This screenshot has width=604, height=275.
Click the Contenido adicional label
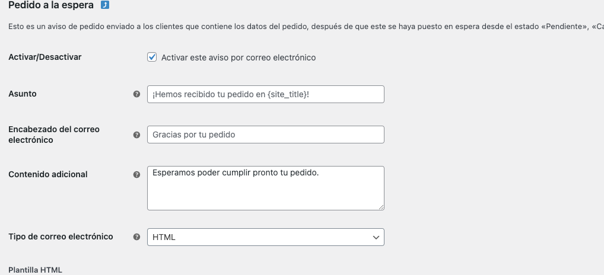(48, 174)
